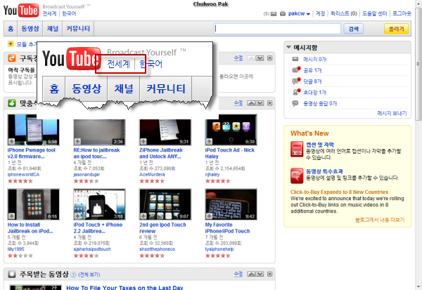The height and width of the screenshot is (290, 422).
Task: Add How to Install Jailbreak video to quicklist via plus icon
Action: 11,216
